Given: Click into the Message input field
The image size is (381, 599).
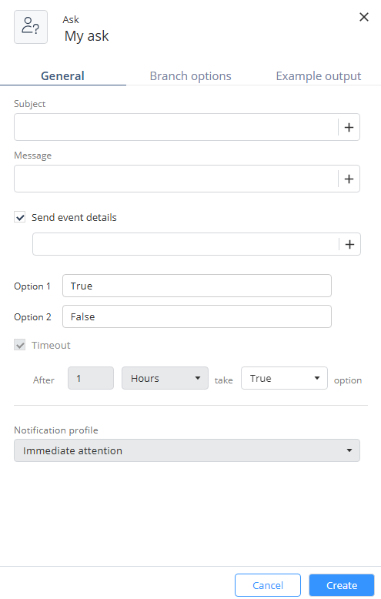Looking at the screenshot, I should (x=176, y=179).
